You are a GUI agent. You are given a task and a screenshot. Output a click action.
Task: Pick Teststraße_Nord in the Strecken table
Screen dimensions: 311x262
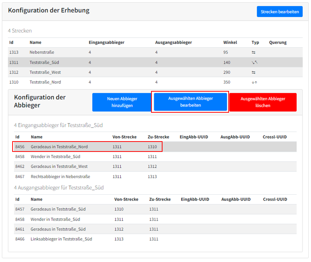point(155,82)
